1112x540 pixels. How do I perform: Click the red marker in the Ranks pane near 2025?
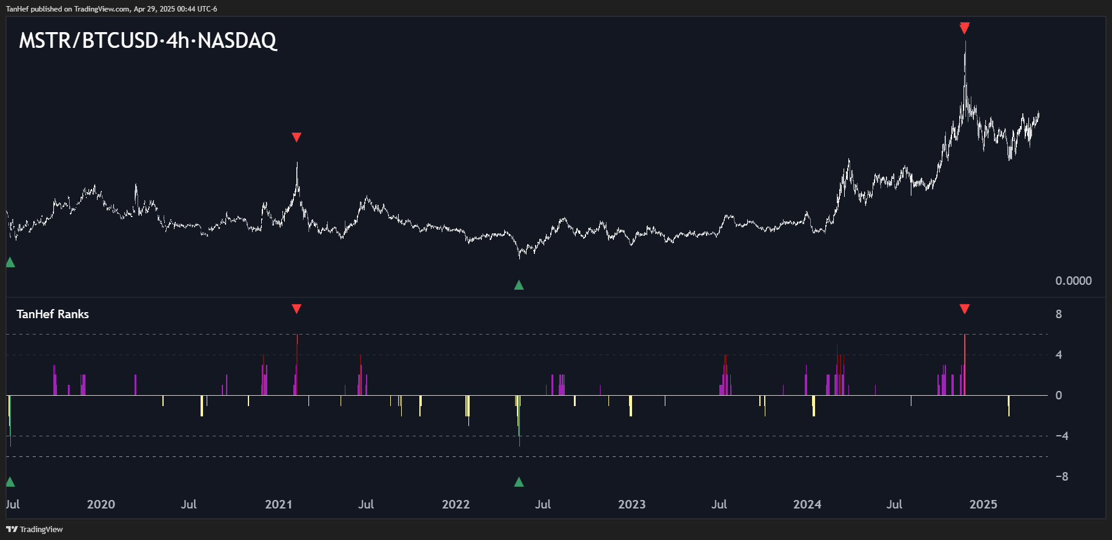[965, 309]
